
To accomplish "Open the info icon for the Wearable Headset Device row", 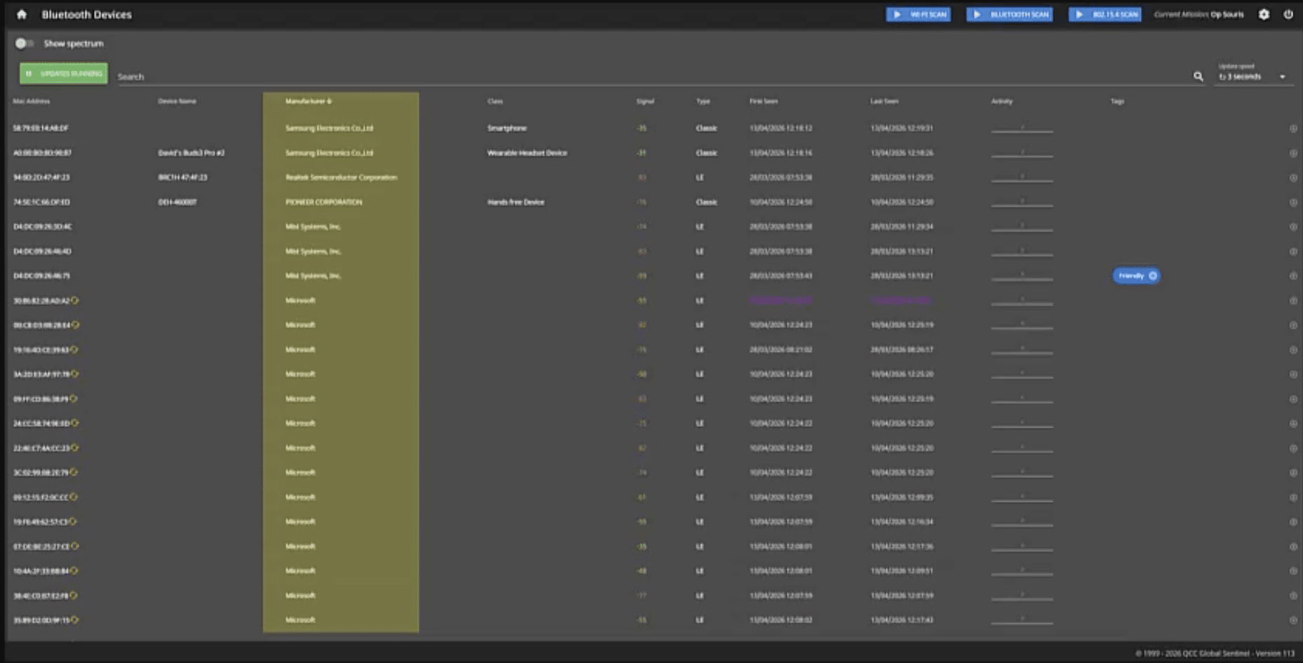I will (1293, 153).
